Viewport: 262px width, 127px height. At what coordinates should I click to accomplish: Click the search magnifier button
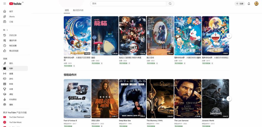[170, 4]
